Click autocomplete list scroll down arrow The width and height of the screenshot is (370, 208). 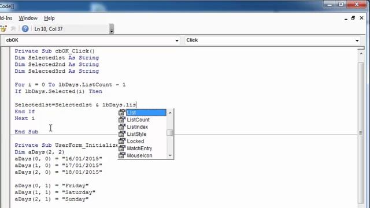tap(170, 155)
